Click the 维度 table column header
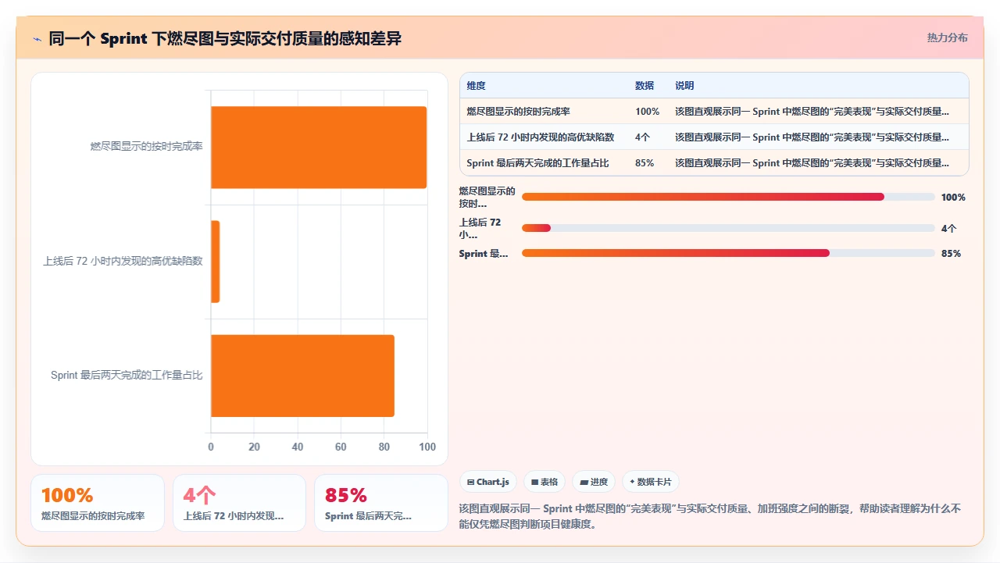1000x563 pixels. click(476, 86)
